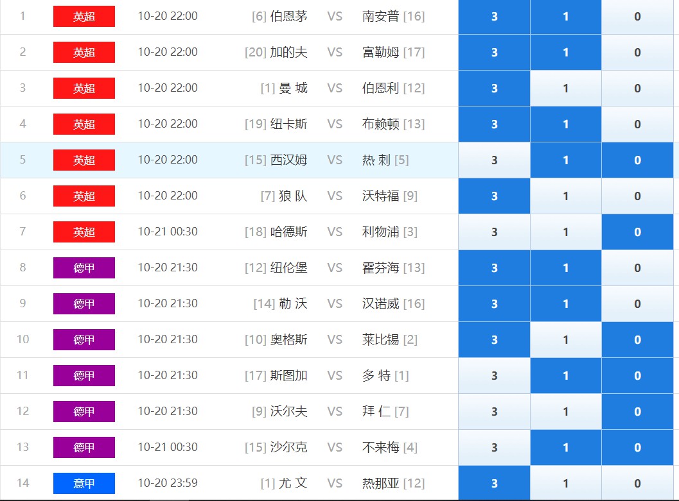Screen dimensions: 679x501
Task: Toggle draw 1 for 沙尔克 vs 不来梅
Action: click(x=565, y=447)
